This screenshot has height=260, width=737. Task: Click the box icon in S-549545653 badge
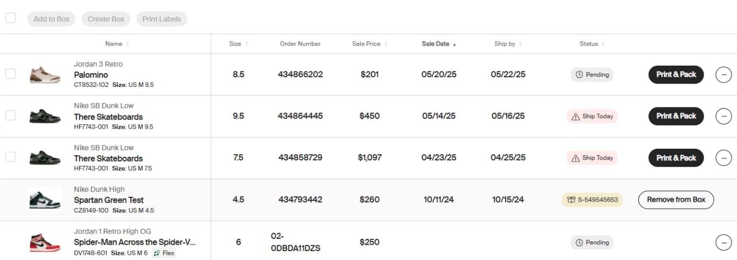(x=571, y=200)
